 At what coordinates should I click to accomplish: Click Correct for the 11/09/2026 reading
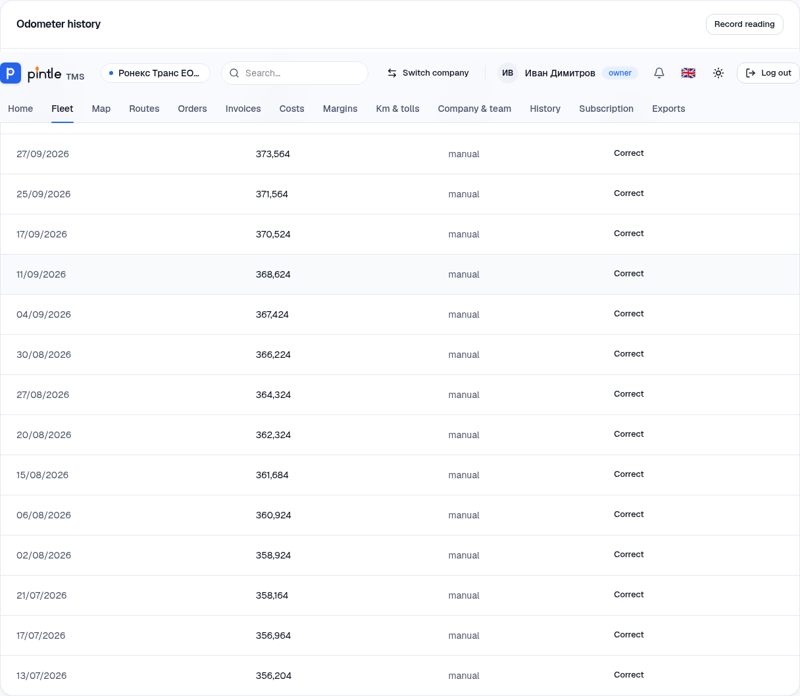pyautogui.click(x=629, y=274)
